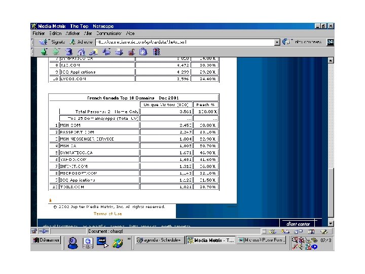This screenshot has width=365, height=274.
Task: Launch RealPlayer quick-launch taskbar icon
Action: pyautogui.click(x=102, y=243)
